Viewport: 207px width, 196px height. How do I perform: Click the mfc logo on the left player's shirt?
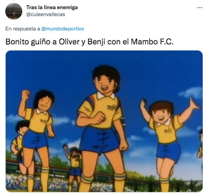tap(44, 121)
